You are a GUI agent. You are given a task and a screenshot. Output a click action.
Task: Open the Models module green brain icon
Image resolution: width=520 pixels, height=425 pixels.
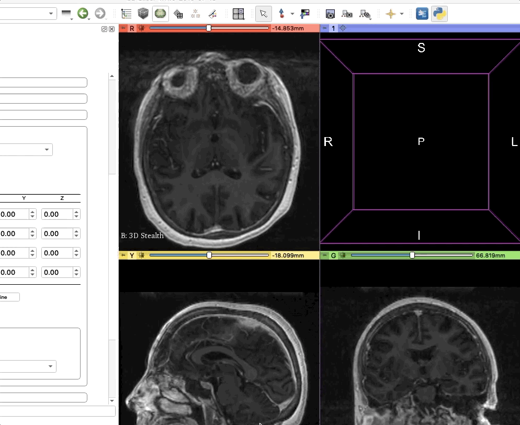pos(161,14)
